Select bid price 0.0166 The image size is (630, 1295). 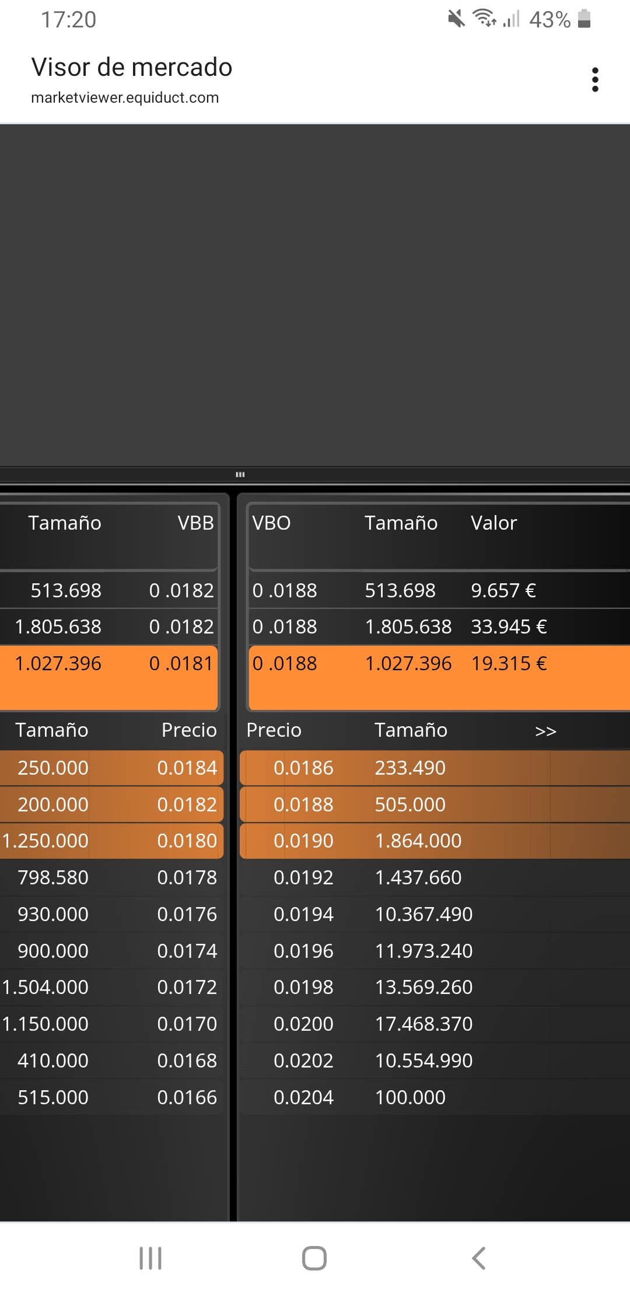point(187,1097)
